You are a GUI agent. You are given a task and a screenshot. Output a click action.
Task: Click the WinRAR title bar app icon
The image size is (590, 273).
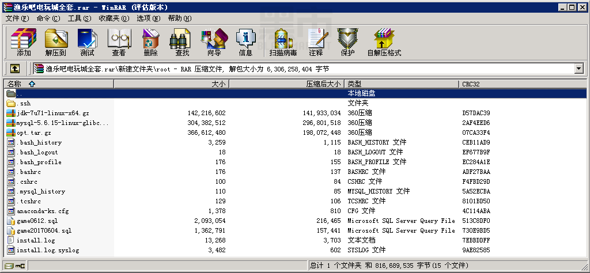7,7
